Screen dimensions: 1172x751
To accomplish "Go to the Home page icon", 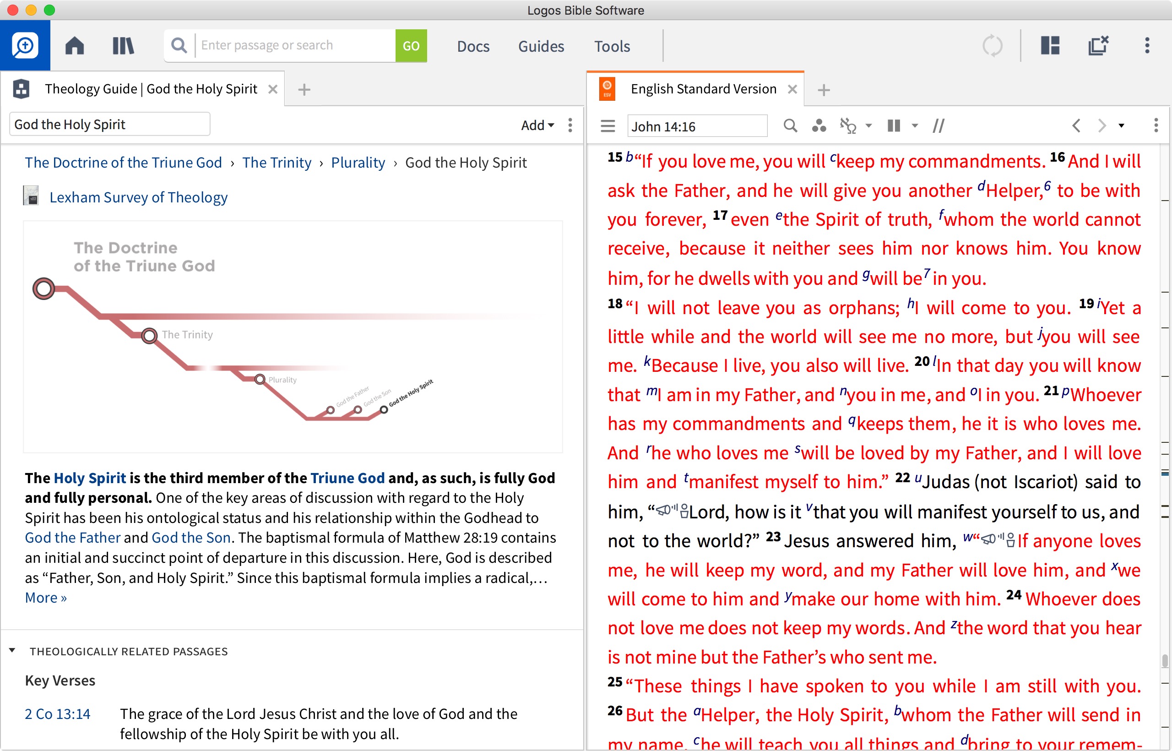I will click(75, 46).
